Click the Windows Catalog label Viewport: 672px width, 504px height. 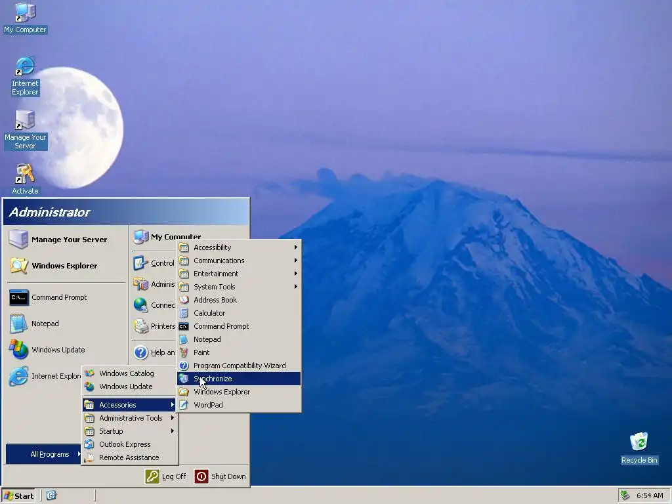pos(127,373)
